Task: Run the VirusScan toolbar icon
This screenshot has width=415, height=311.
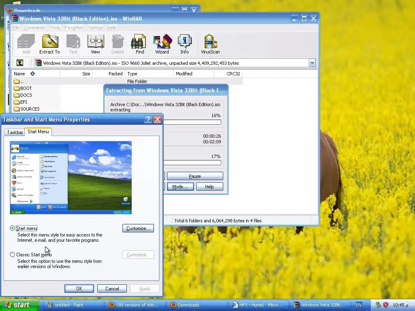Action: tap(210, 44)
